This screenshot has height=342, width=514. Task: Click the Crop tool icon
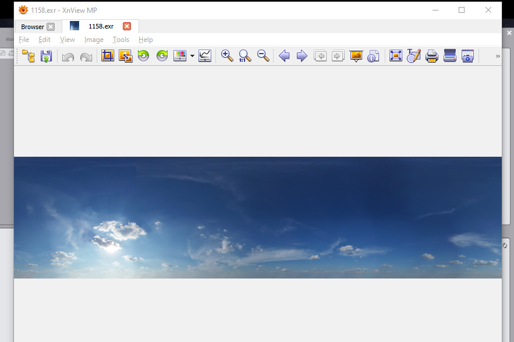click(x=108, y=56)
